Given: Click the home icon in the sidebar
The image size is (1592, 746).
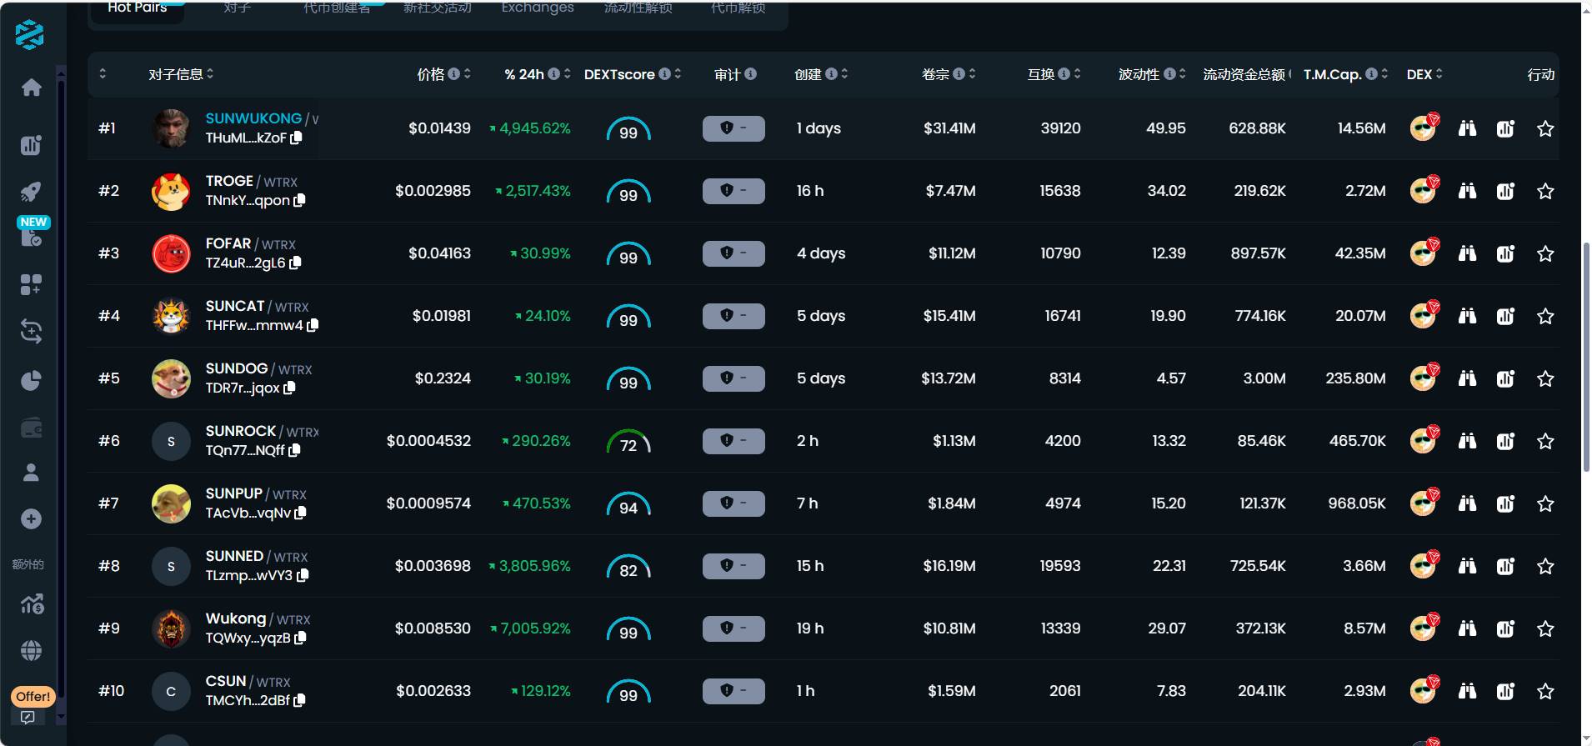Looking at the screenshot, I should tap(32, 88).
